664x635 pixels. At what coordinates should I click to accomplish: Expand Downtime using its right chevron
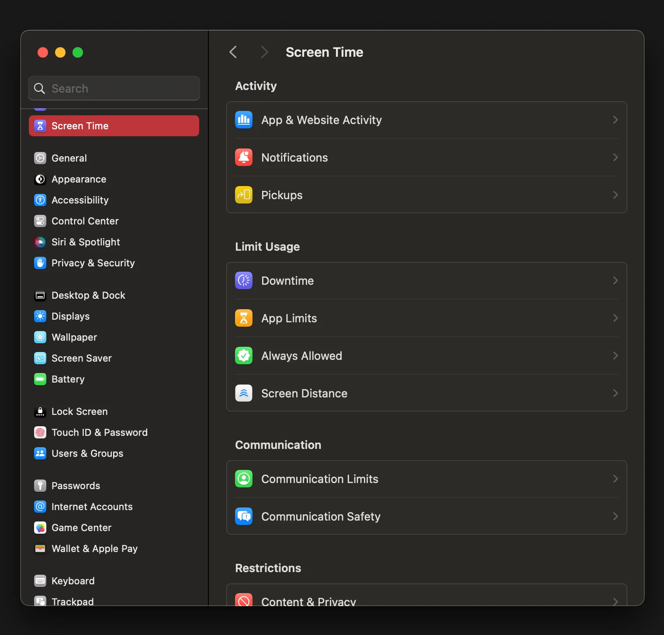[615, 280]
